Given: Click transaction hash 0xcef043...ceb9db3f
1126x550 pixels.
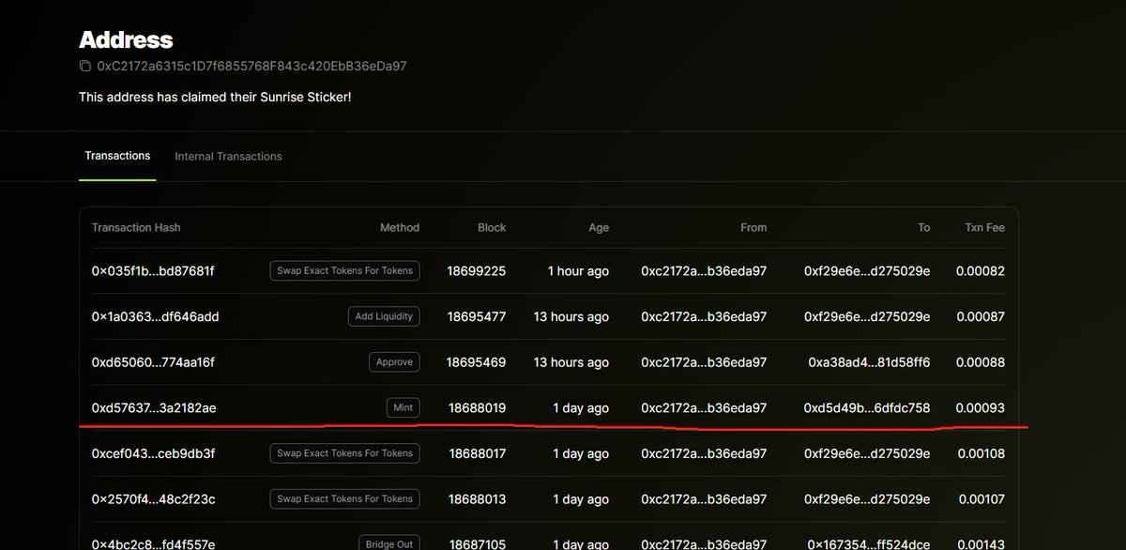Looking at the screenshot, I should pyautogui.click(x=153, y=453).
